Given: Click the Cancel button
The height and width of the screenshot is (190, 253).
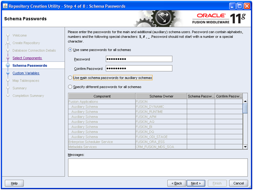Looking at the screenshot, I should (x=238, y=184).
